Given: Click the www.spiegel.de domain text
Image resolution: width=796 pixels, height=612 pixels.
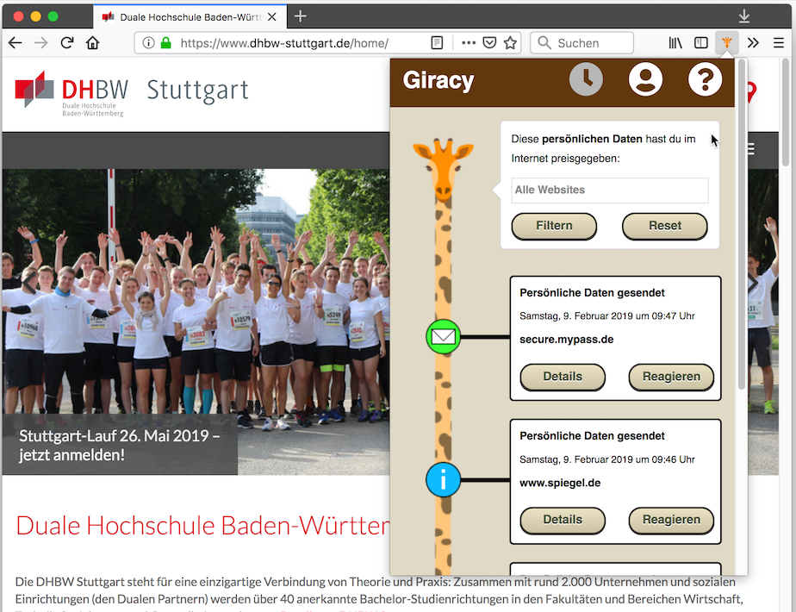Looking at the screenshot, I should (x=560, y=483).
